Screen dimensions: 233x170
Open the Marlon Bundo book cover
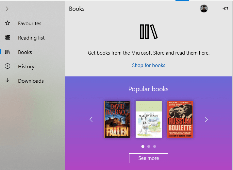(149, 119)
